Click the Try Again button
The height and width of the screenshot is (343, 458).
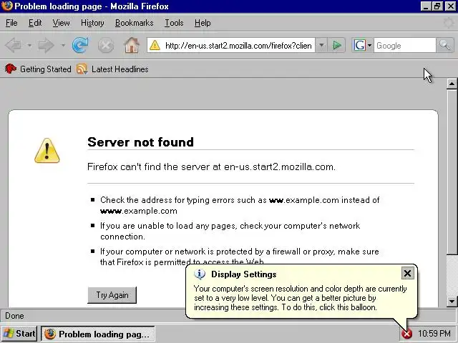pos(112,295)
